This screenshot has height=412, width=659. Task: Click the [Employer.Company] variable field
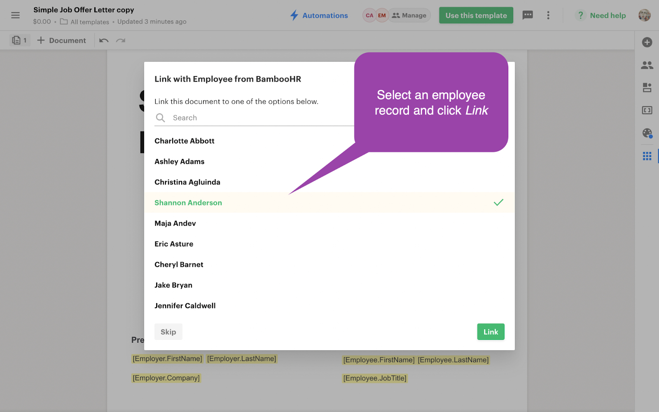(x=166, y=378)
